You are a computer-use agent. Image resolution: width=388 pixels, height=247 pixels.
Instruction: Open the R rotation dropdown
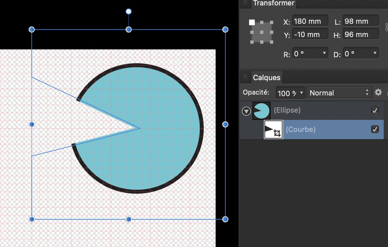(310, 54)
